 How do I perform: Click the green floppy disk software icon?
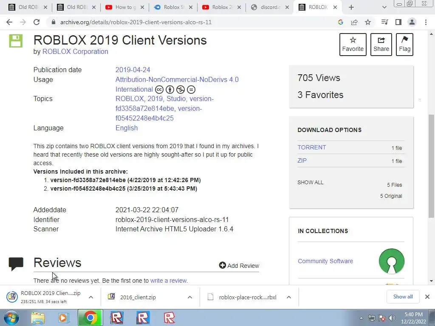16,41
